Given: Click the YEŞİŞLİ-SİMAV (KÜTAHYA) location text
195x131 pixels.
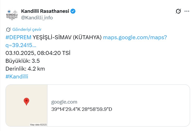Looking at the screenshot, I should click(67, 37).
